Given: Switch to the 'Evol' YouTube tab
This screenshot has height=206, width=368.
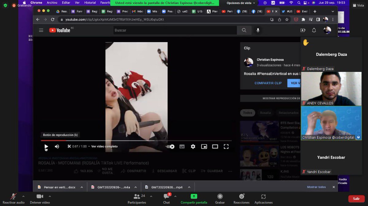Looking at the screenshot, I should 302,11.
